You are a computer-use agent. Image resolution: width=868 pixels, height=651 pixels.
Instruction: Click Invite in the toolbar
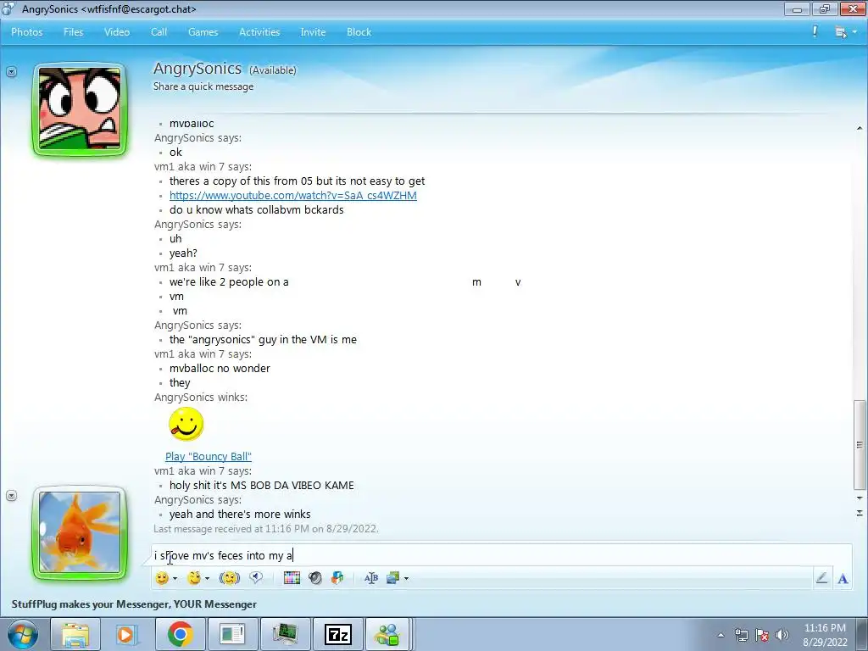pyautogui.click(x=313, y=32)
